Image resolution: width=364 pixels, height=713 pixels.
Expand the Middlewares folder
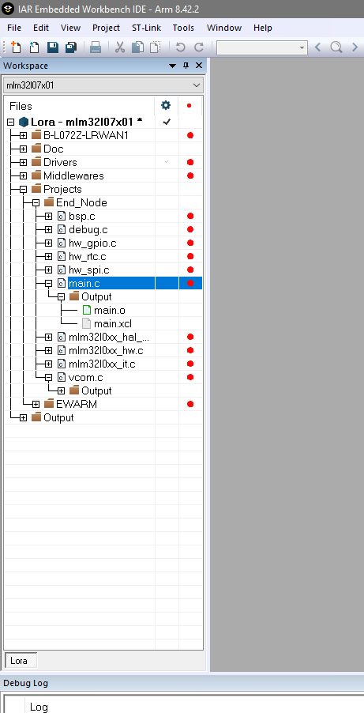point(23,175)
